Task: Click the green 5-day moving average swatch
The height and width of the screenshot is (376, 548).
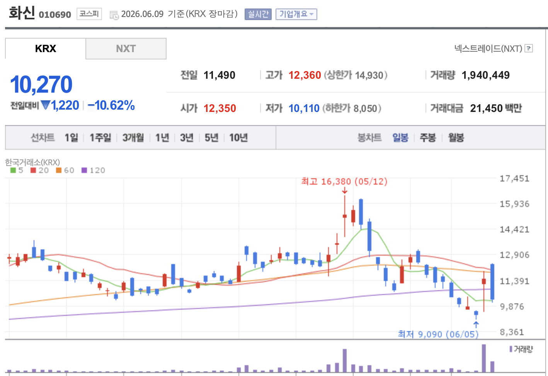Action: pos(13,170)
